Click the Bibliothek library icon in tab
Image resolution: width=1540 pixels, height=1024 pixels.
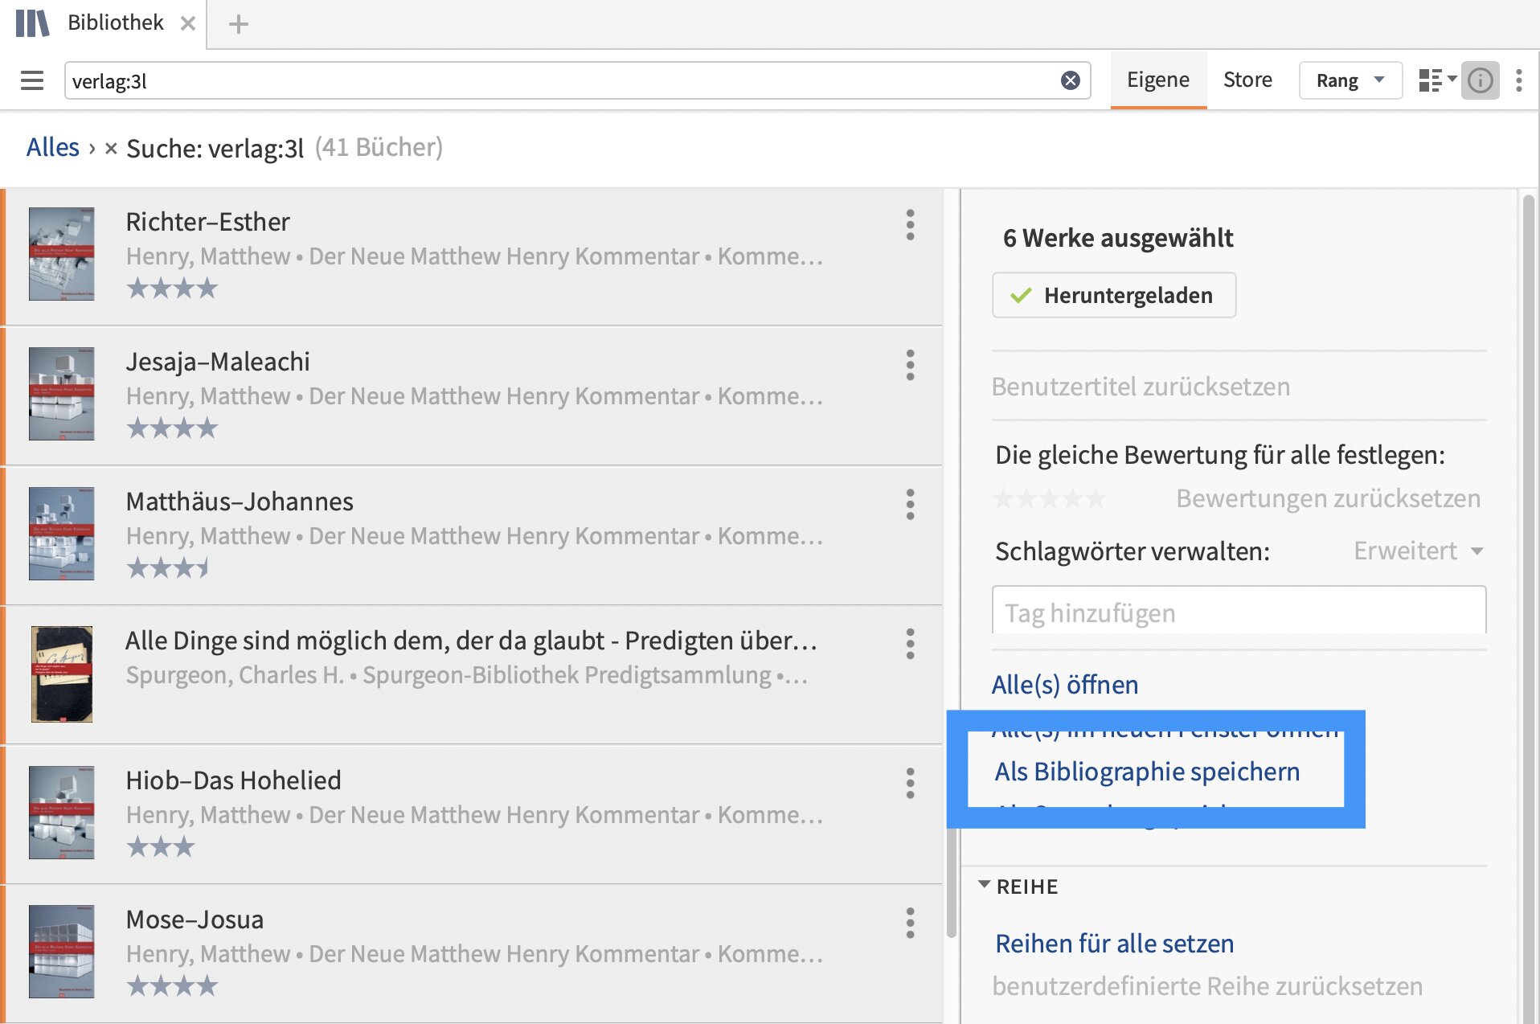click(32, 23)
